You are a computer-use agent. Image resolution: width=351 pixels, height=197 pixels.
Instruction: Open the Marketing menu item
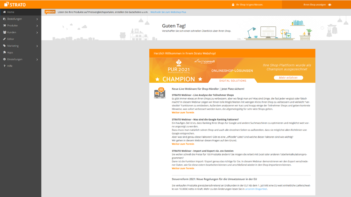21,46
